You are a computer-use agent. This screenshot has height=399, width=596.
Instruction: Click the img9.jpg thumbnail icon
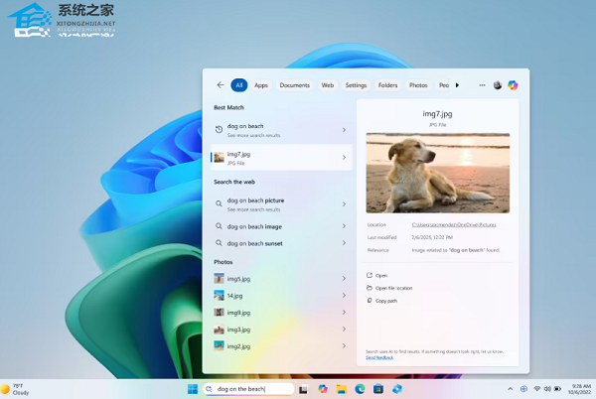(219, 312)
